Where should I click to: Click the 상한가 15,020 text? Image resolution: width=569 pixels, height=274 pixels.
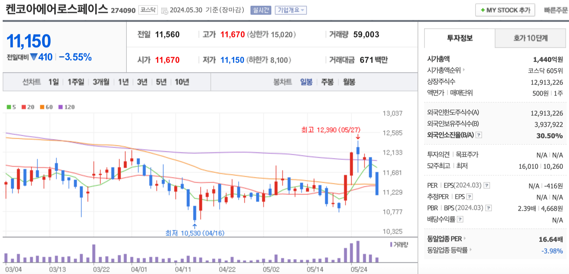pos(271,34)
